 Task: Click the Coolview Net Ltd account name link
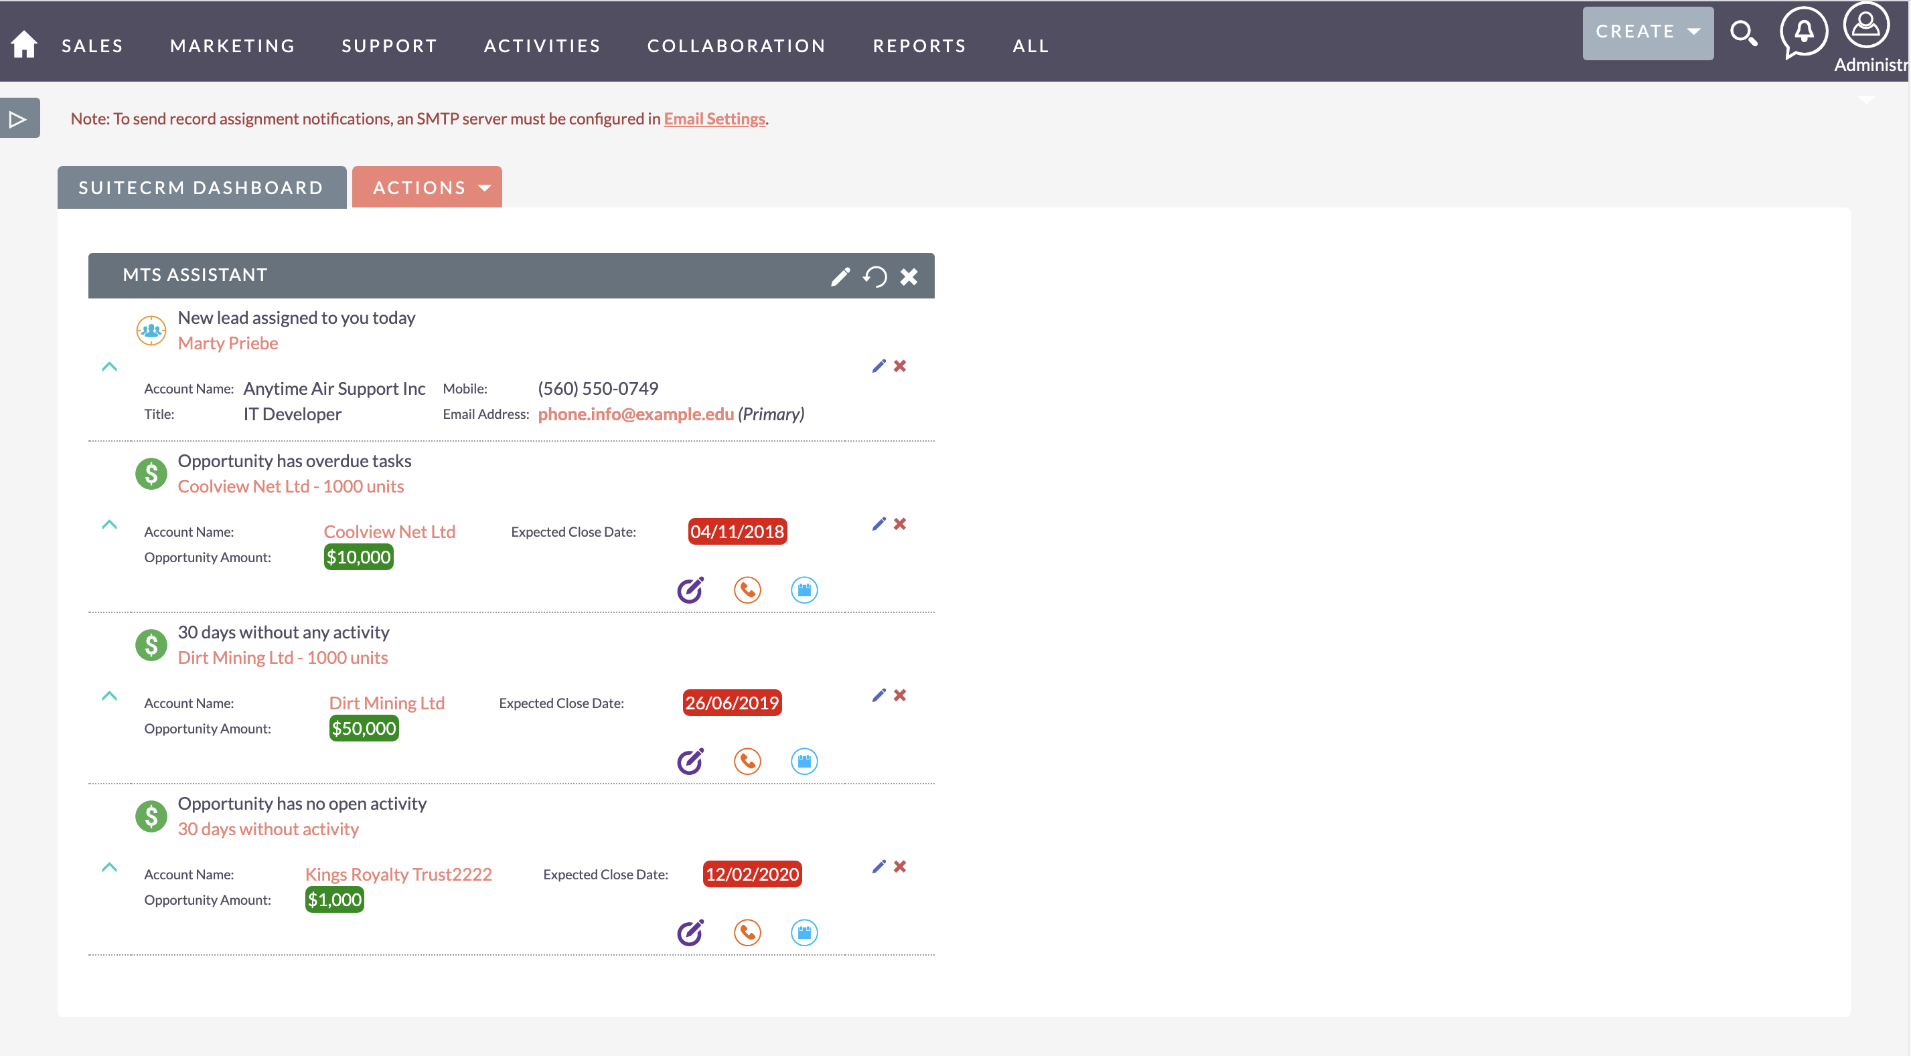(390, 531)
